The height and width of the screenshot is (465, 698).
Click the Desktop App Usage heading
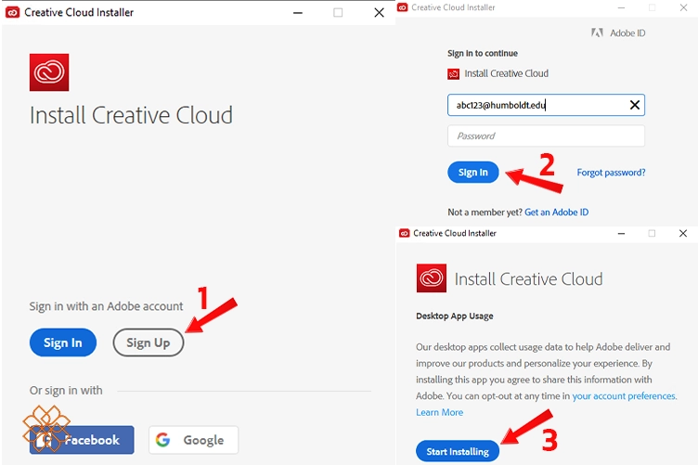[455, 316]
